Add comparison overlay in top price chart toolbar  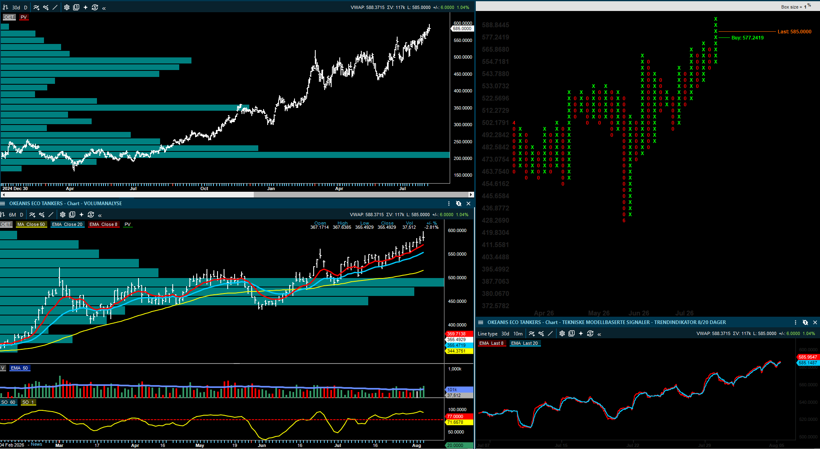(x=46, y=7)
